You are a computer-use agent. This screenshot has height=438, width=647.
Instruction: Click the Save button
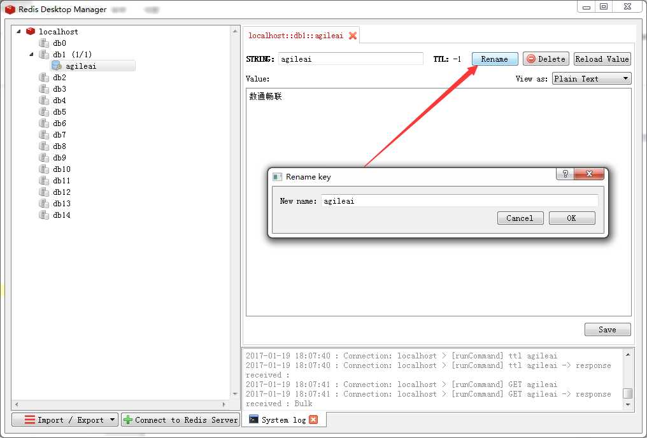pos(608,330)
